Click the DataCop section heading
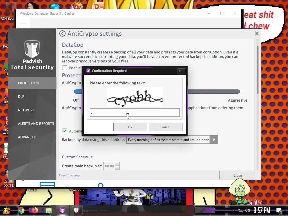The image size is (288, 216). click(x=73, y=45)
